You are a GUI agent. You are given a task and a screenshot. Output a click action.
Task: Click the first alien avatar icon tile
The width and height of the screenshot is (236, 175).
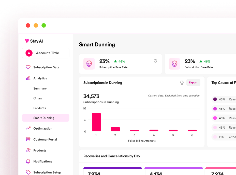click(89, 64)
